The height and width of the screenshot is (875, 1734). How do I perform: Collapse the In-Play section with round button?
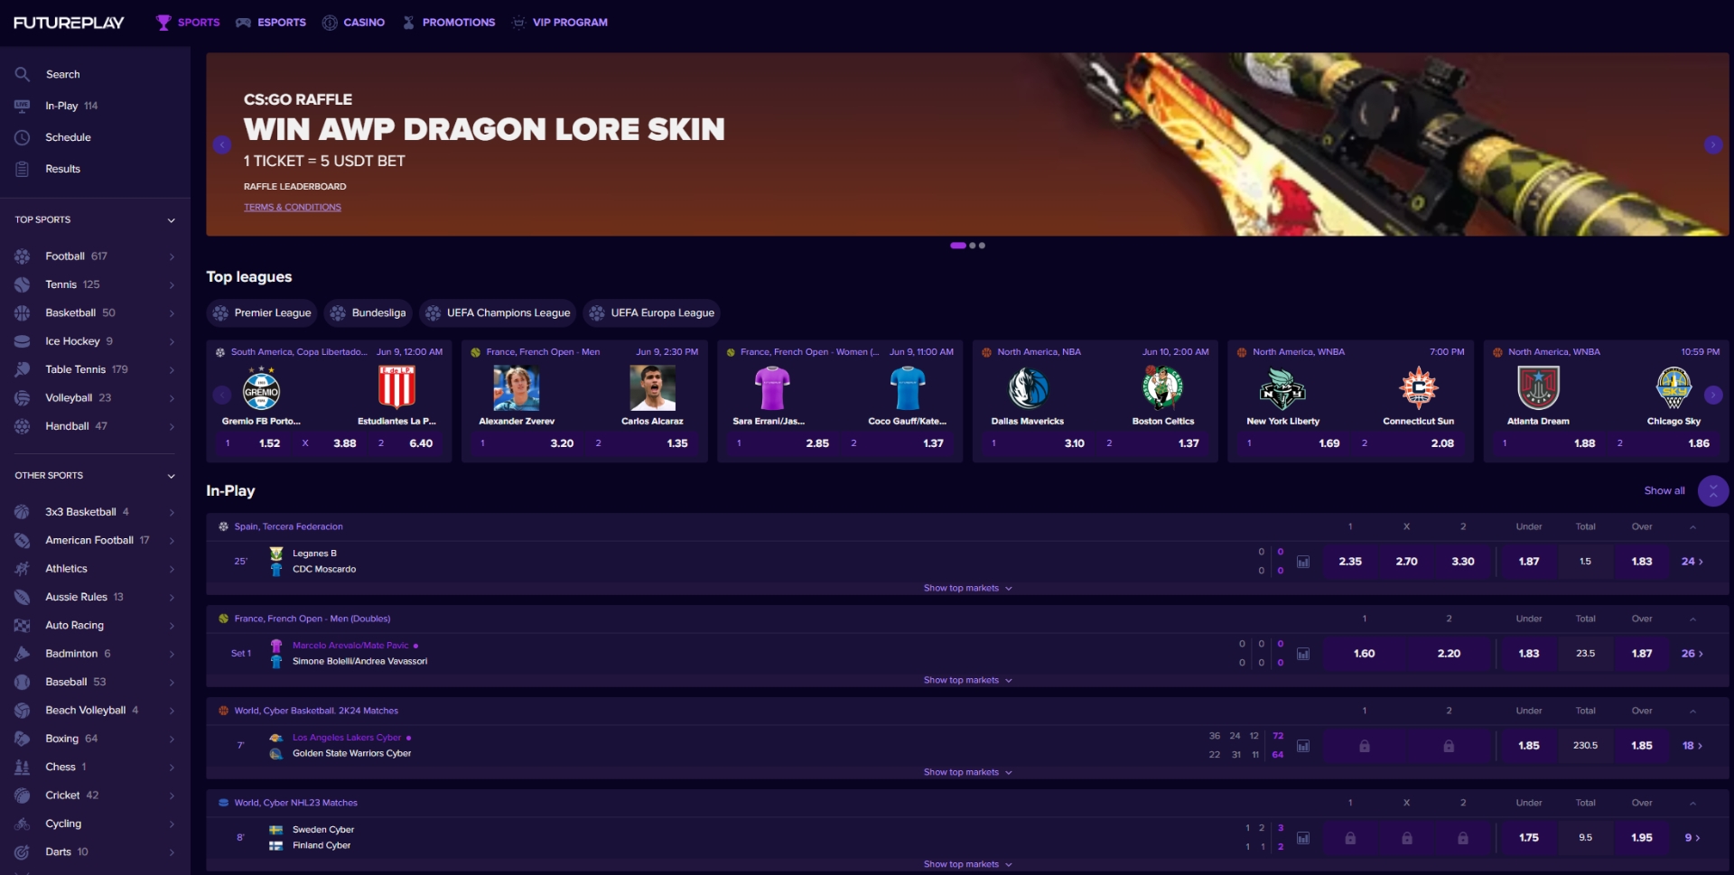1713,491
